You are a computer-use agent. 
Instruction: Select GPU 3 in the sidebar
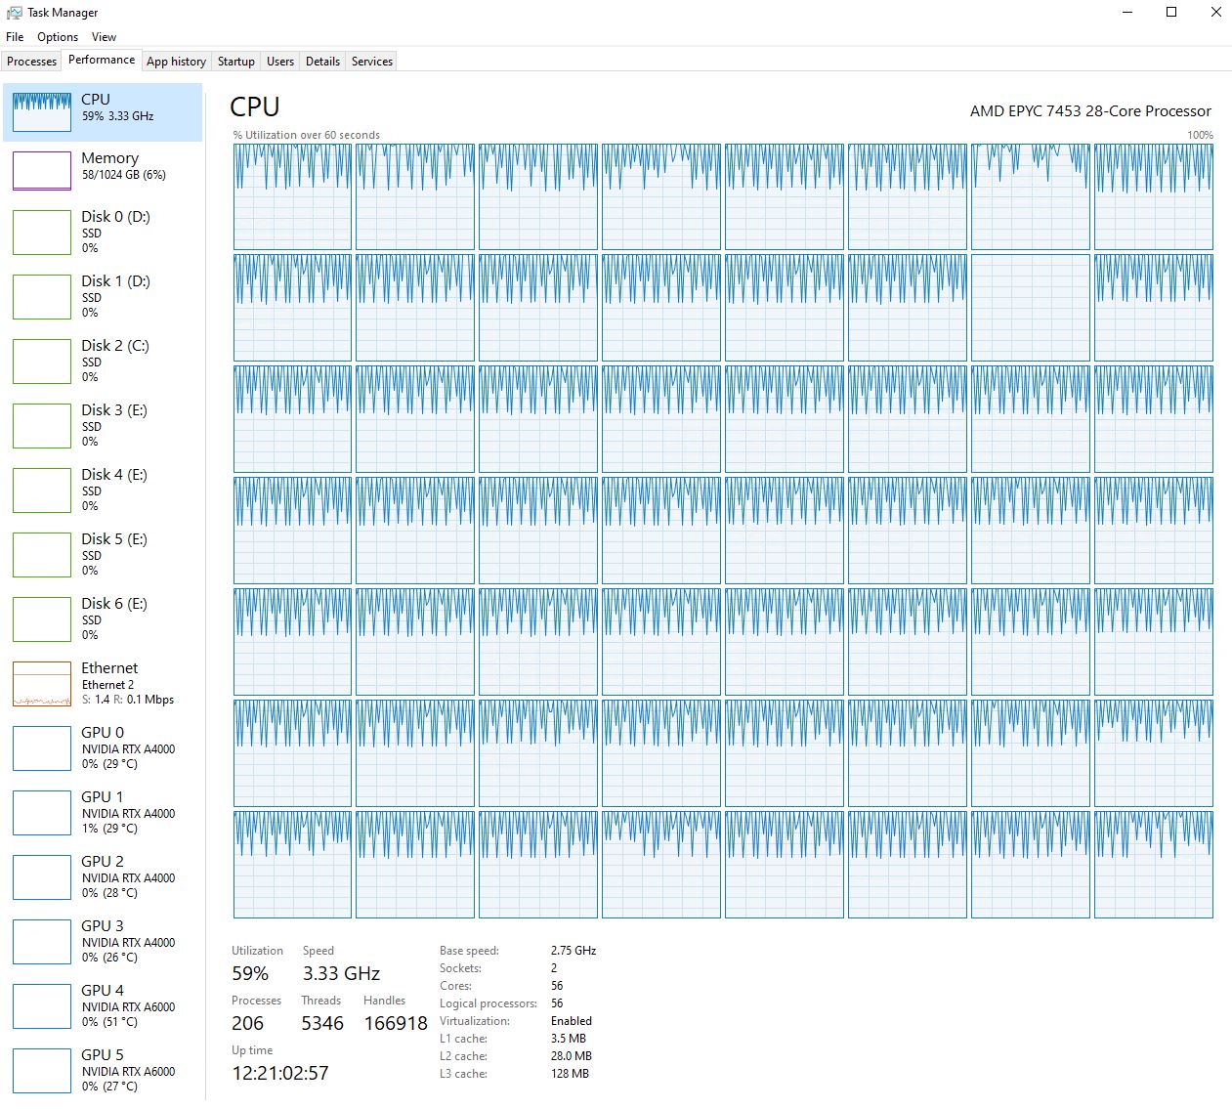[103, 941]
